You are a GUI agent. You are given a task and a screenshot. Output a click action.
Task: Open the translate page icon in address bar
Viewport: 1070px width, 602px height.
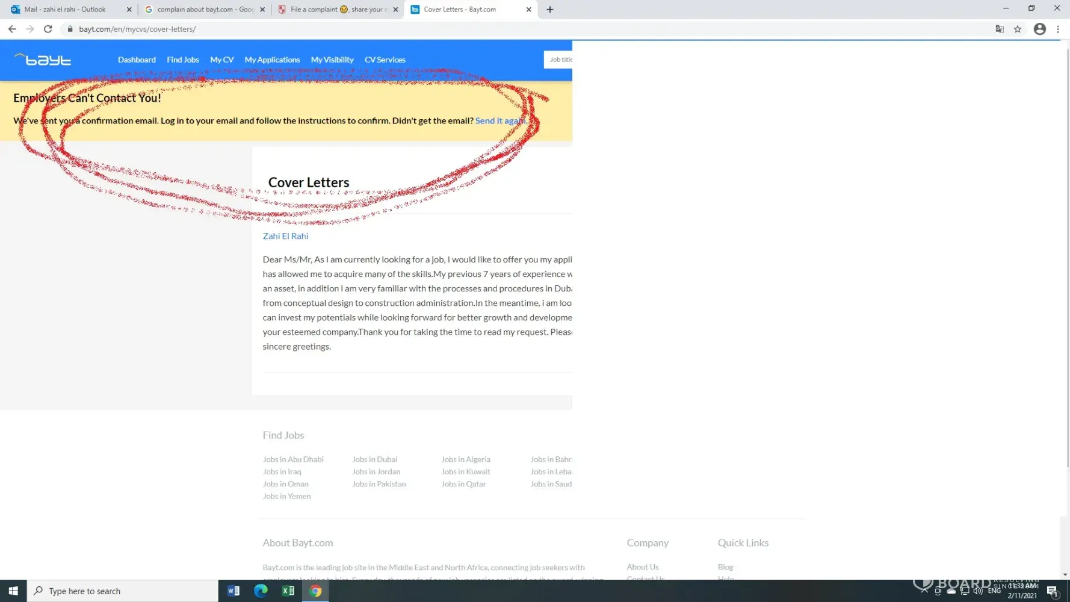click(1000, 29)
